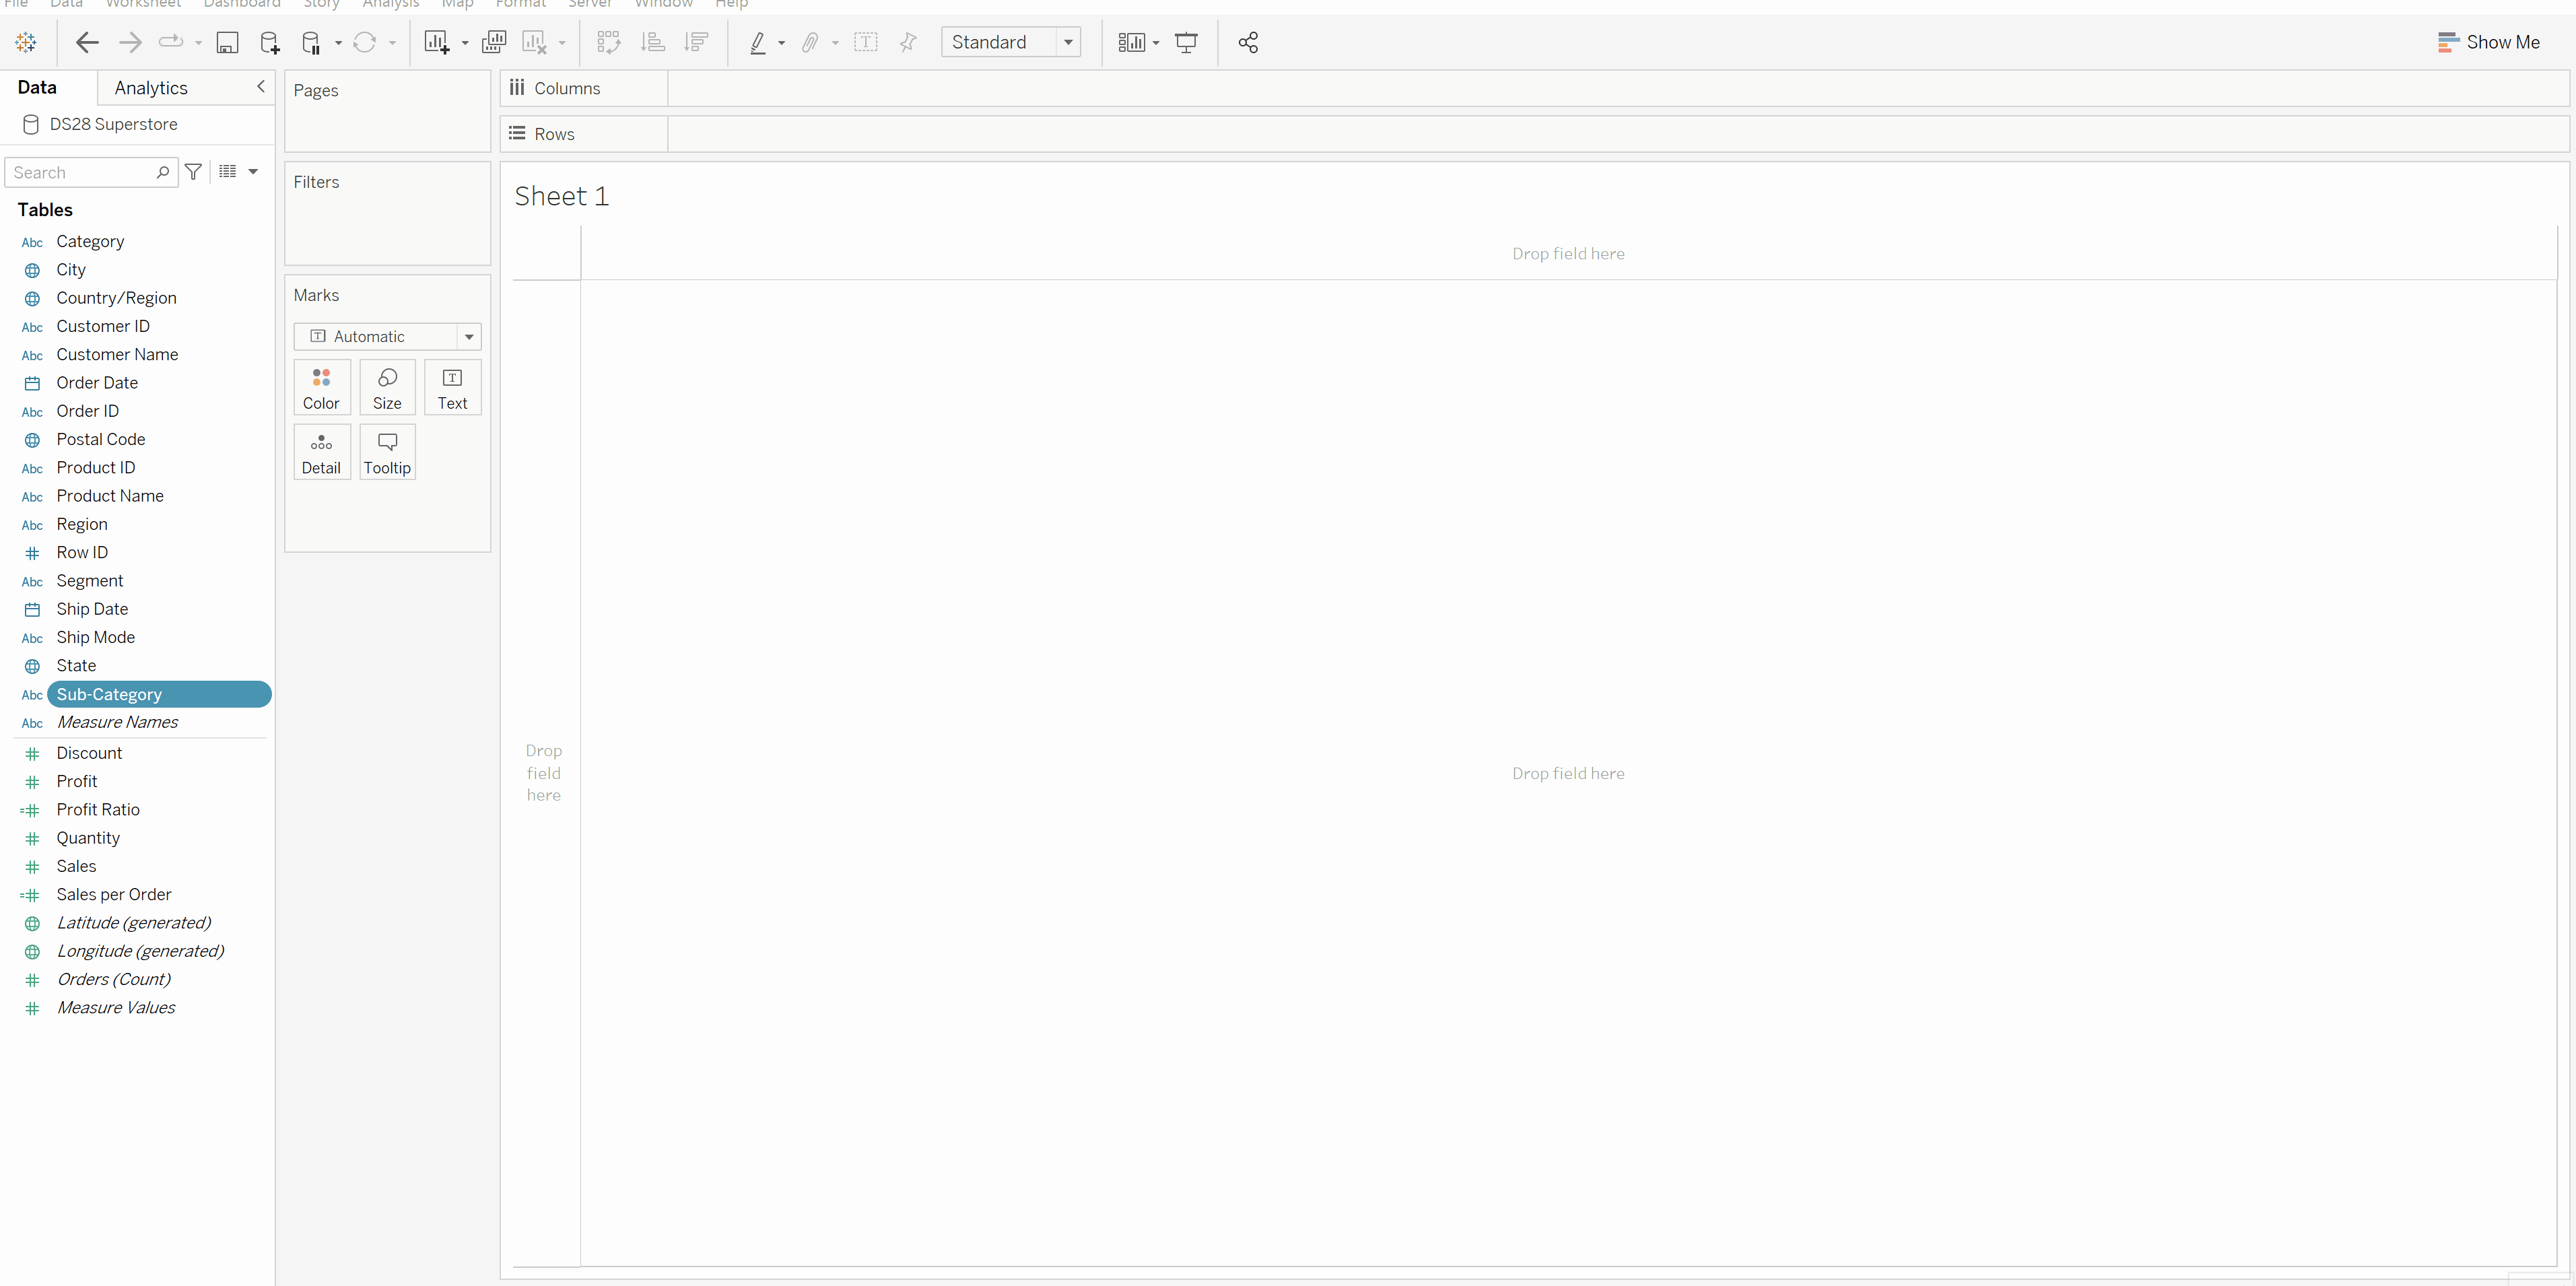Click the Color marks card
This screenshot has height=1286, width=2576.
(321, 387)
